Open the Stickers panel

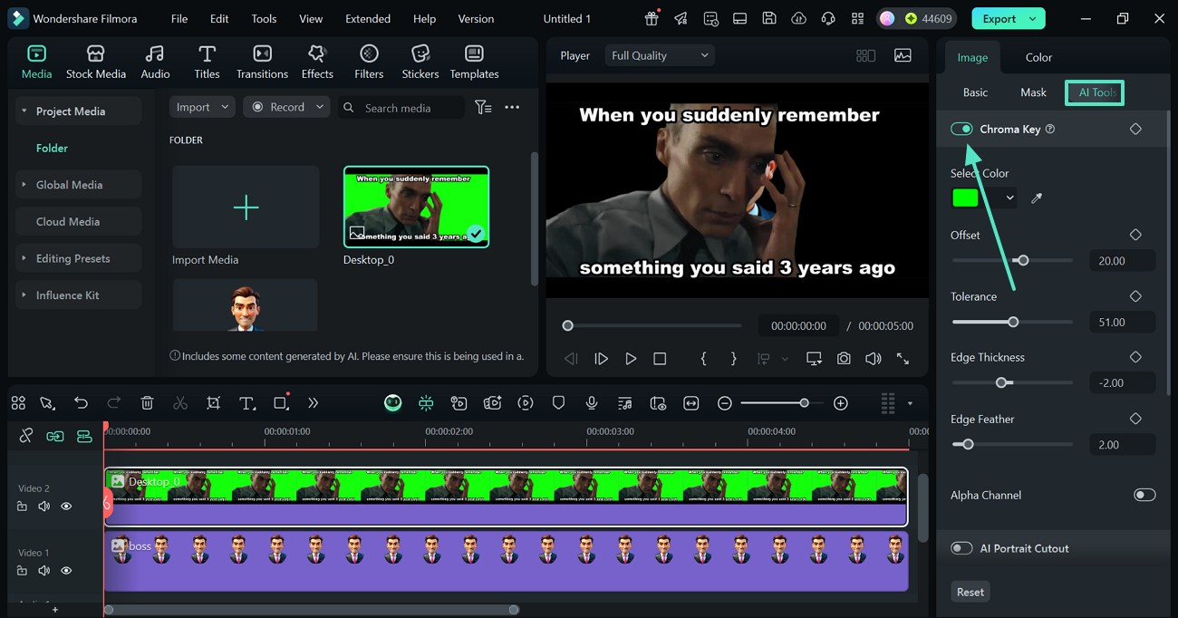[x=420, y=62]
